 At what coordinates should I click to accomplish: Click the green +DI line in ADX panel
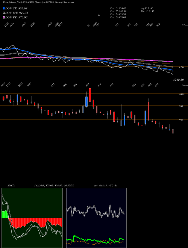click(95, 239)
